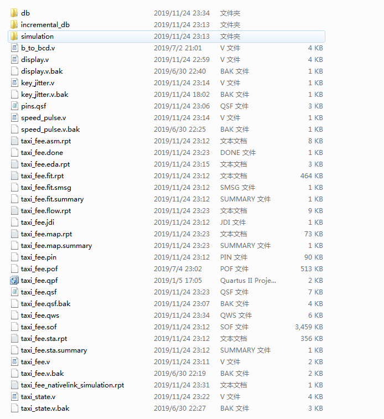Screen dimensions: 384x419
Task: Click the PIN 文件 type cell
Action: (x=233, y=257)
